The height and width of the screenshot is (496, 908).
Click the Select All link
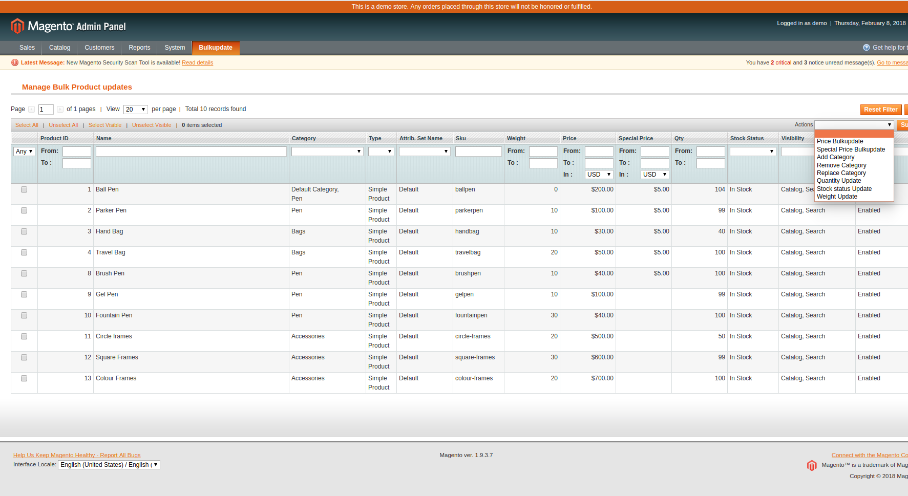[x=27, y=125]
